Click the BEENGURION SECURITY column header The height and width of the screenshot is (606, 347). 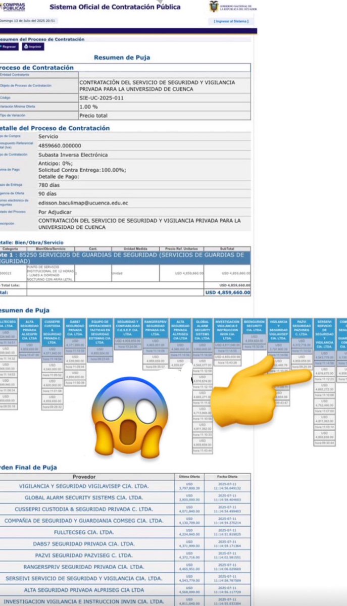click(254, 327)
